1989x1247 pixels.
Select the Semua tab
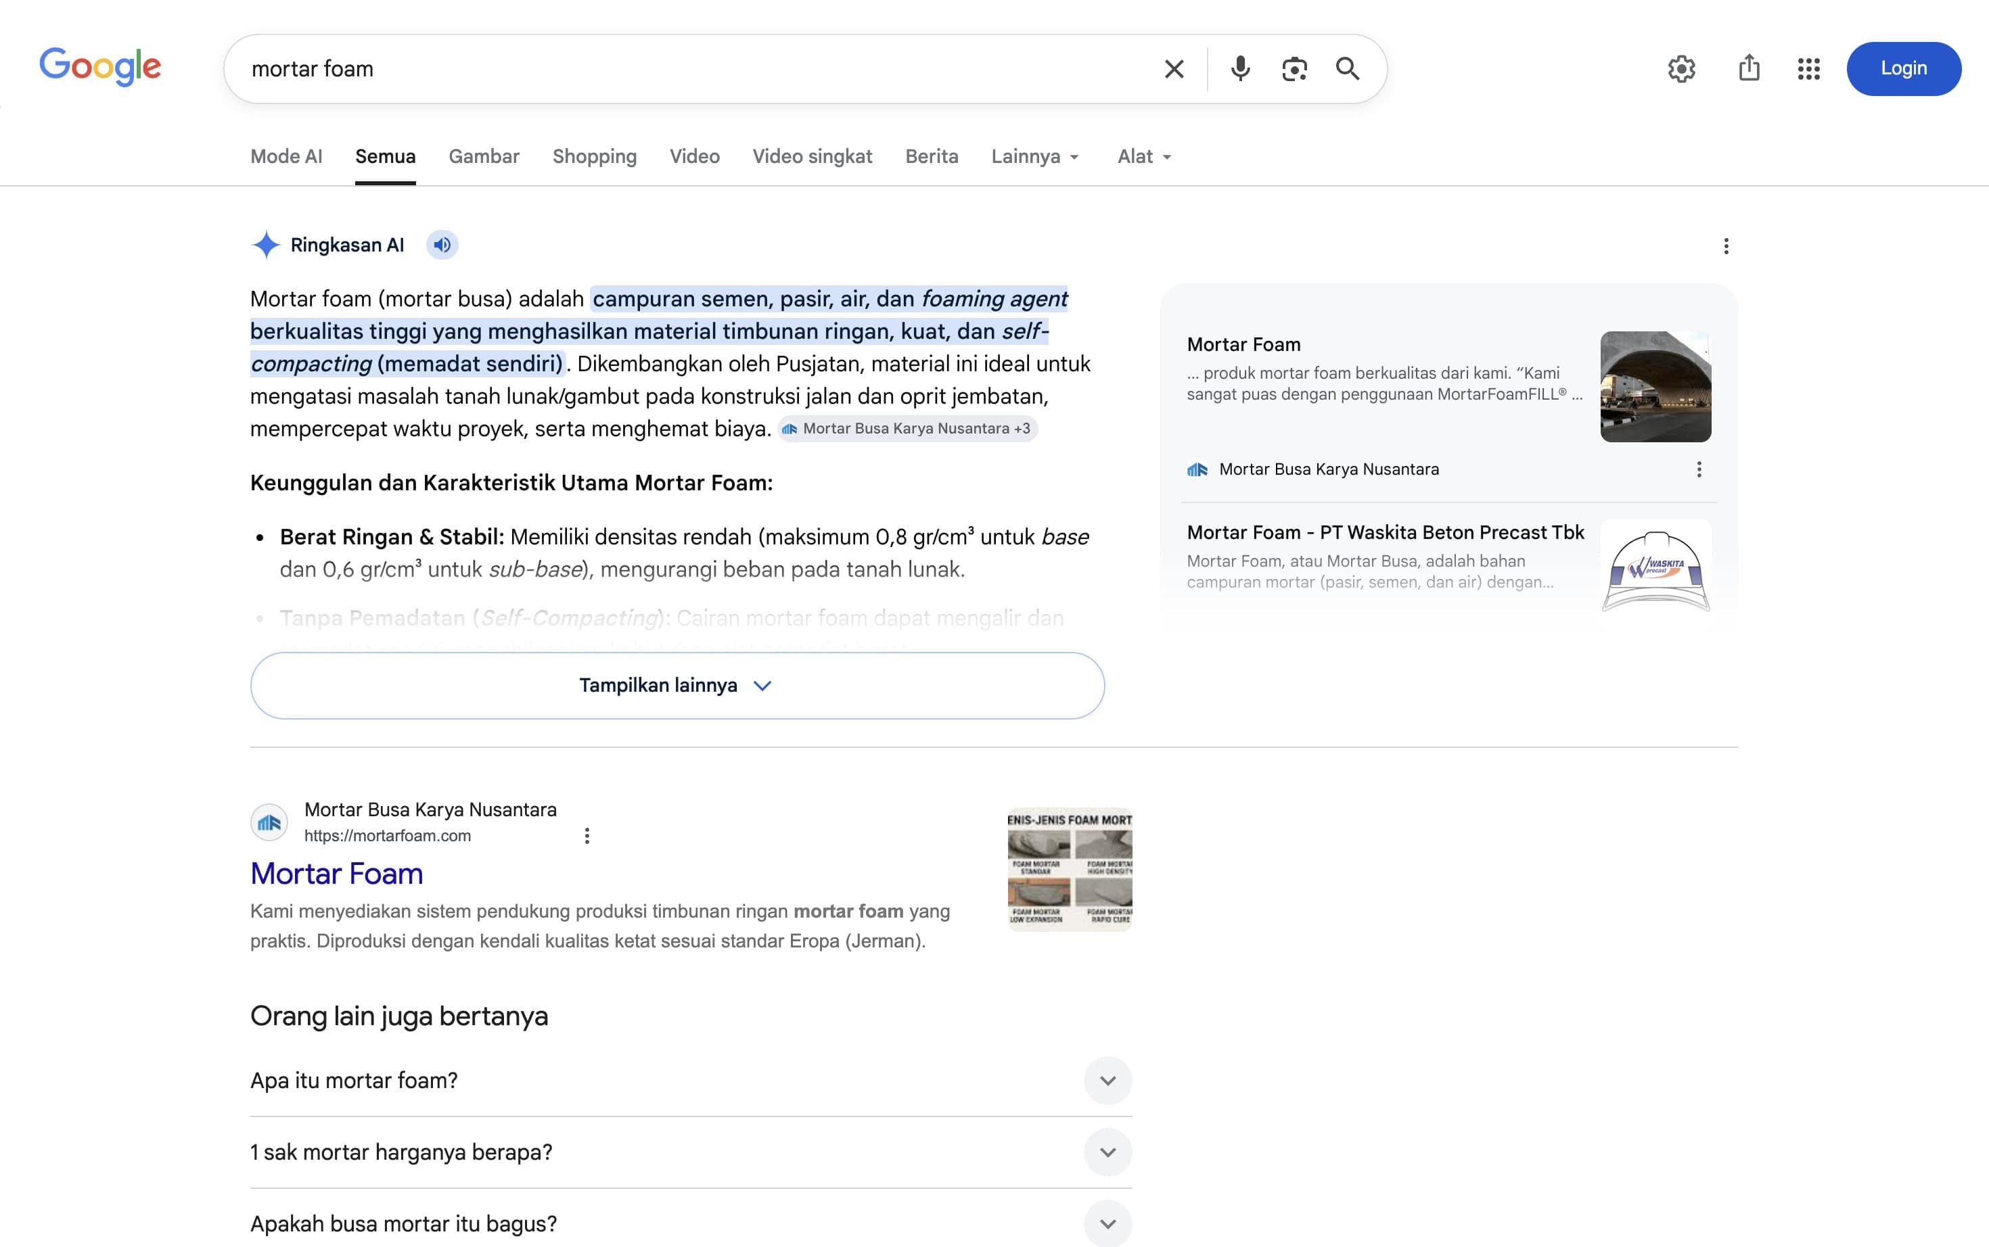coord(385,157)
